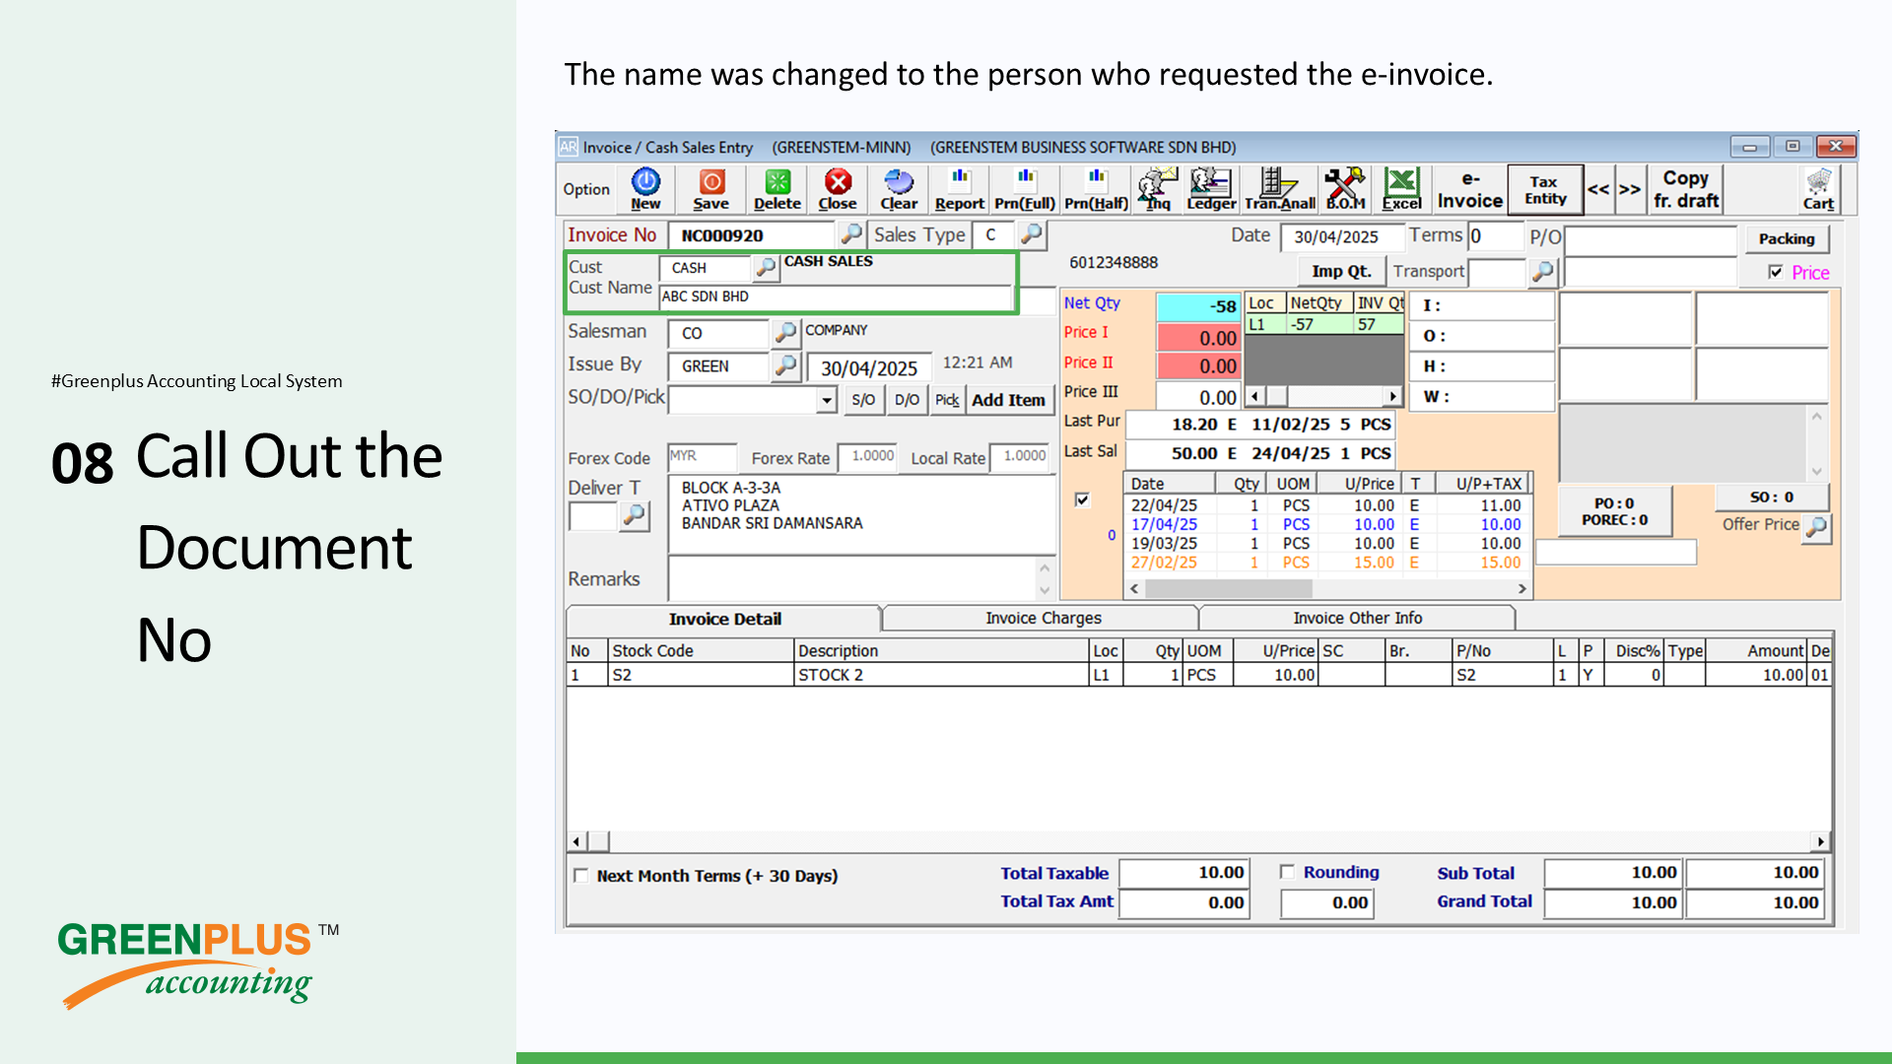Click the Imp Qt. button

[x=1340, y=271]
